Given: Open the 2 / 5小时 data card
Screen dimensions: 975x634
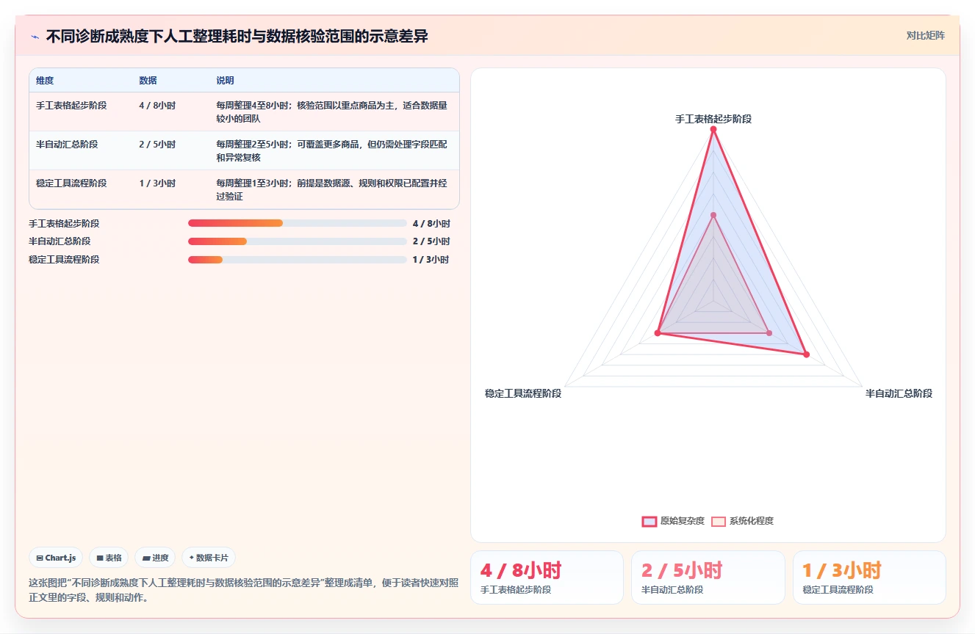Looking at the screenshot, I should (x=708, y=577).
